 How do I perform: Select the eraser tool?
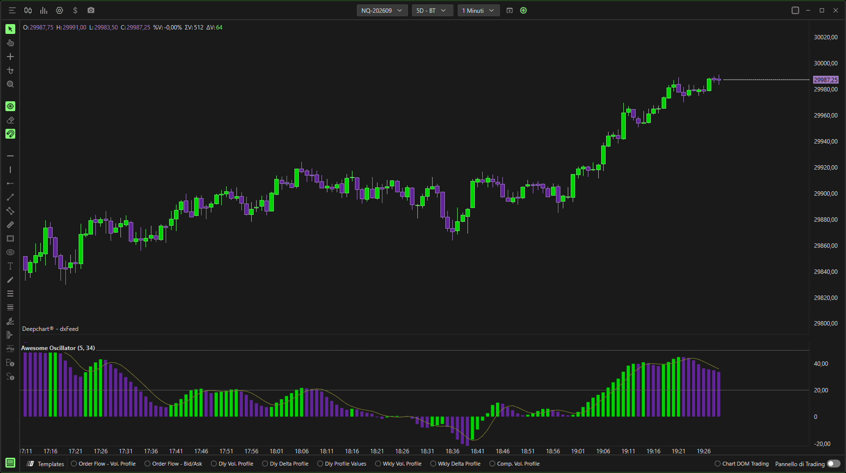(x=10, y=120)
